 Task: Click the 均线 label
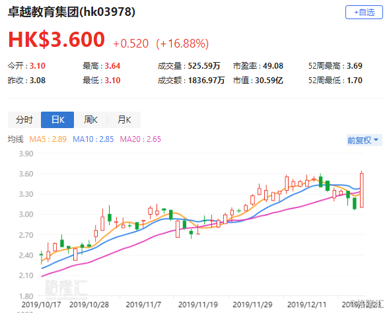click(16, 139)
